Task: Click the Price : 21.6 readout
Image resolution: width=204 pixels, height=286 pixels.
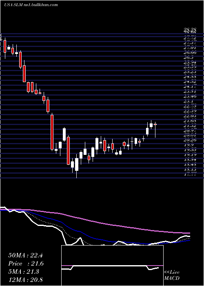Action: coord(26,264)
